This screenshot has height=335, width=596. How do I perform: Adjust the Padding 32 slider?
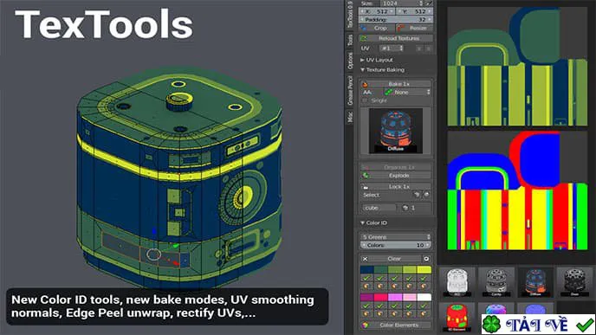[396, 19]
